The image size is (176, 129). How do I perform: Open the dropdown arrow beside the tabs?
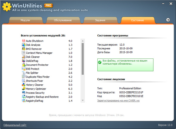coord(168,20)
